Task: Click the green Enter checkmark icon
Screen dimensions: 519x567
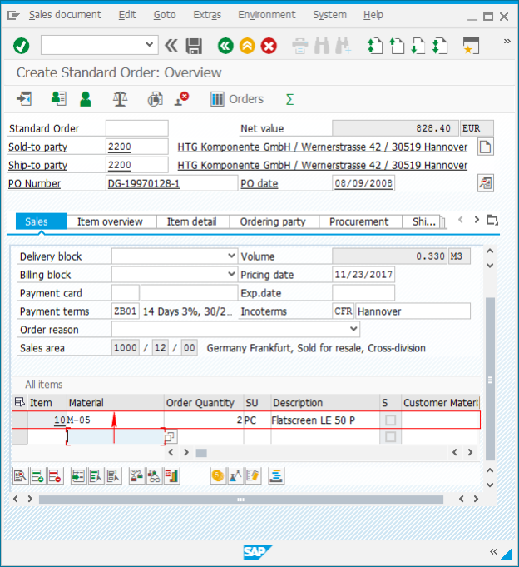Action: click(22, 46)
